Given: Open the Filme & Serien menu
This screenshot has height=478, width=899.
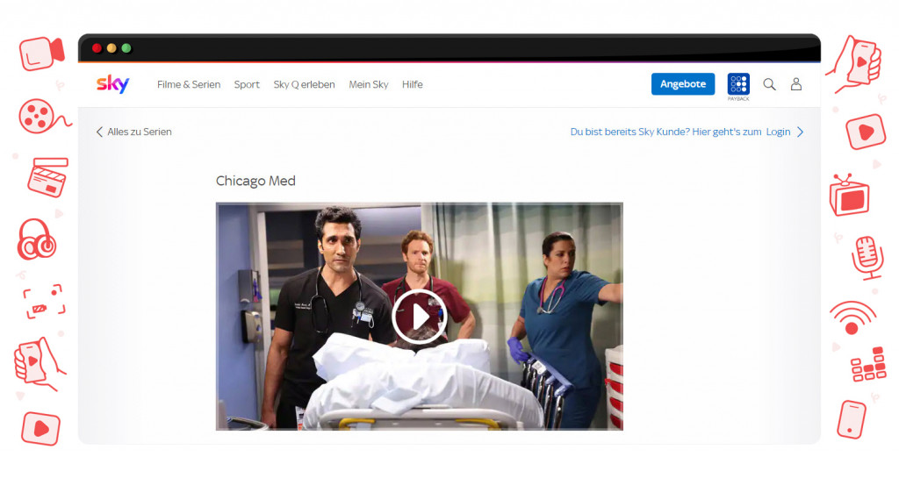Looking at the screenshot, I should click(189, 84).
